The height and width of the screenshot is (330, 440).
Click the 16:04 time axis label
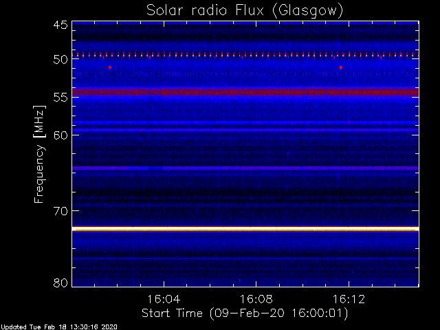tap(164, 299)
